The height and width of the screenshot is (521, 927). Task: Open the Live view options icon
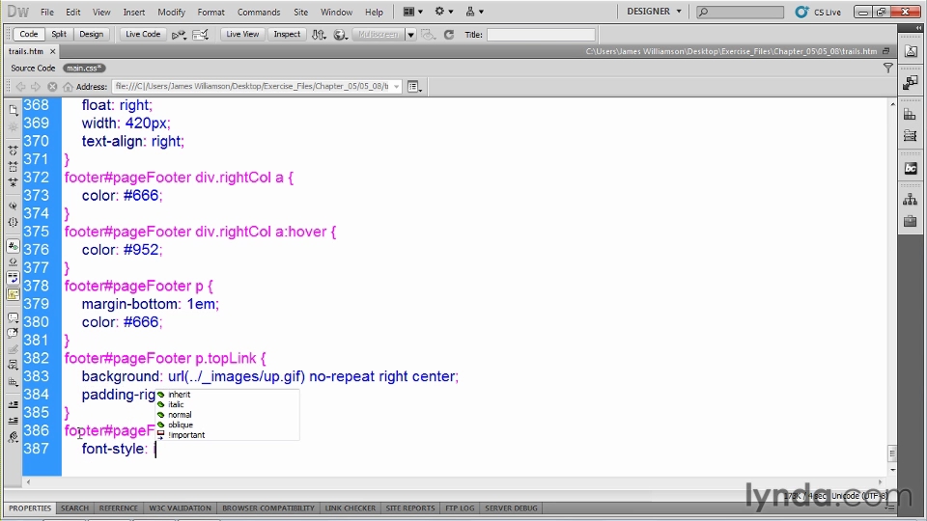coord(414,87)
